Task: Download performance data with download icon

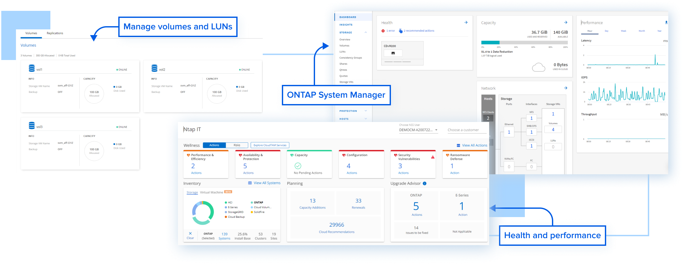Action: 666,23
